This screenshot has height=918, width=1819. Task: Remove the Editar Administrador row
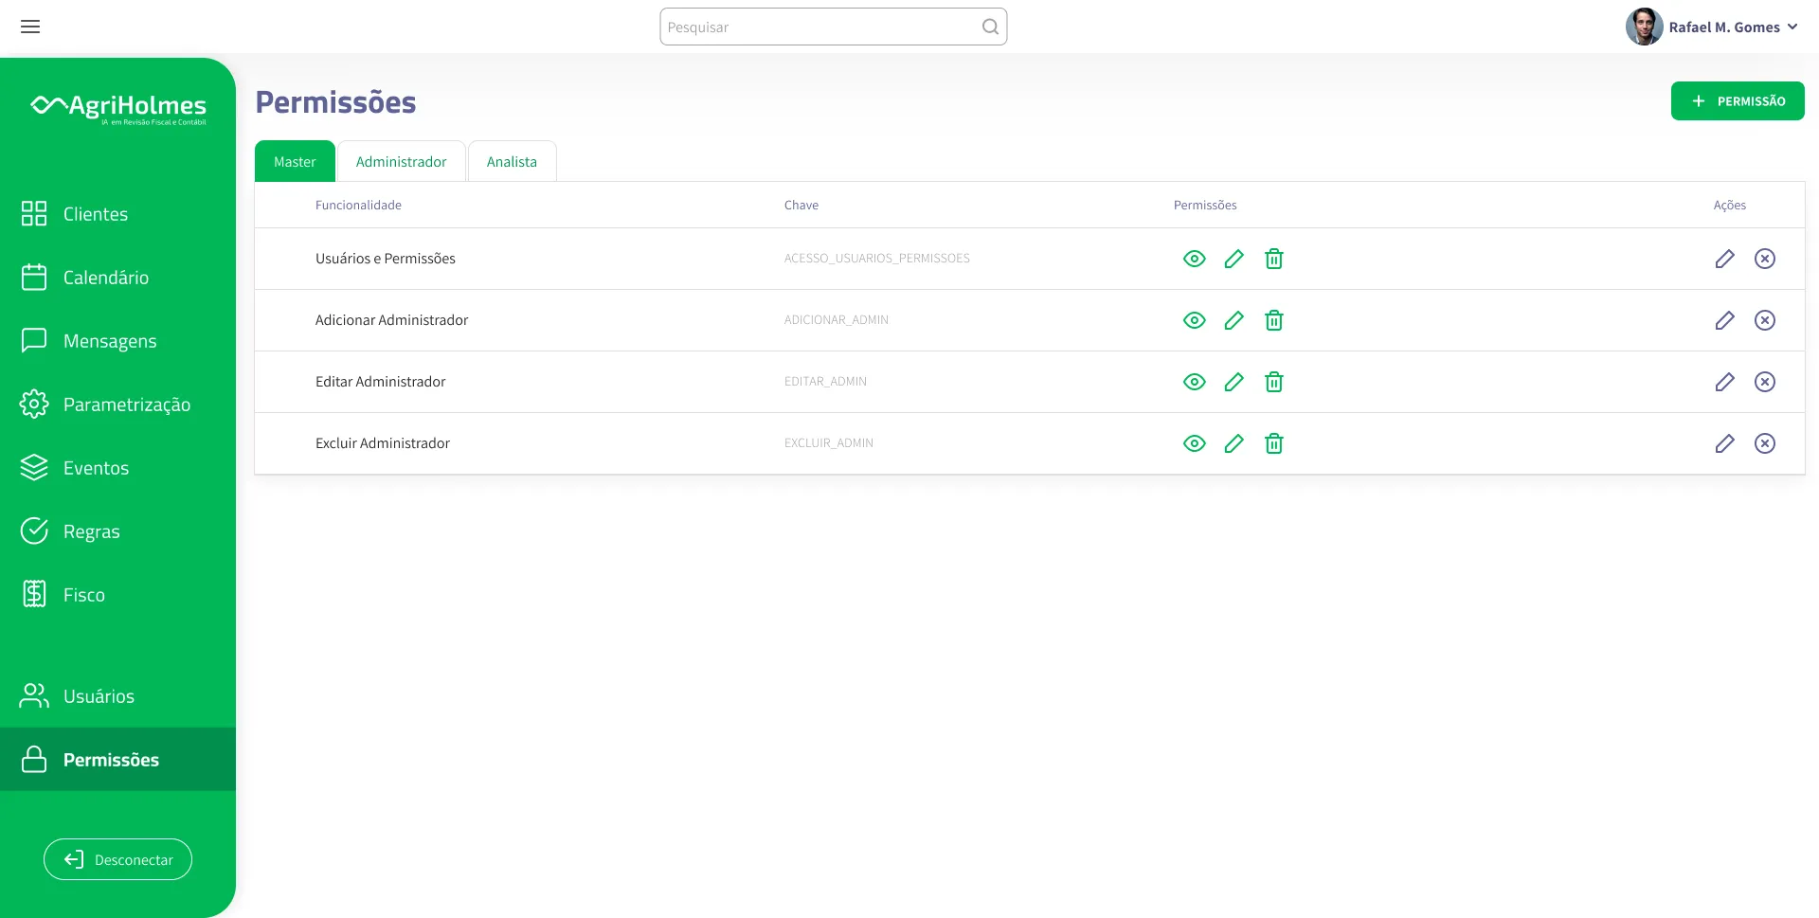pyautogui.click(x=1764, y=382)
